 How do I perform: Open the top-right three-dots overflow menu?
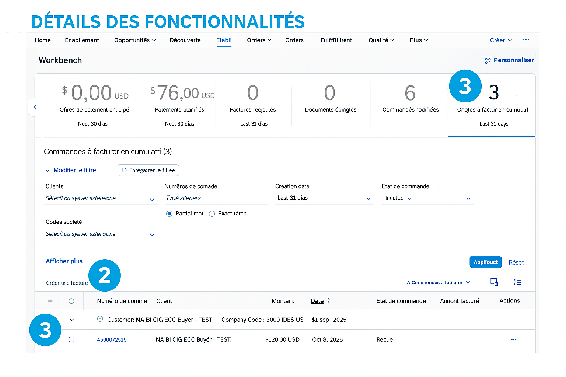click(x=526, y=40)
